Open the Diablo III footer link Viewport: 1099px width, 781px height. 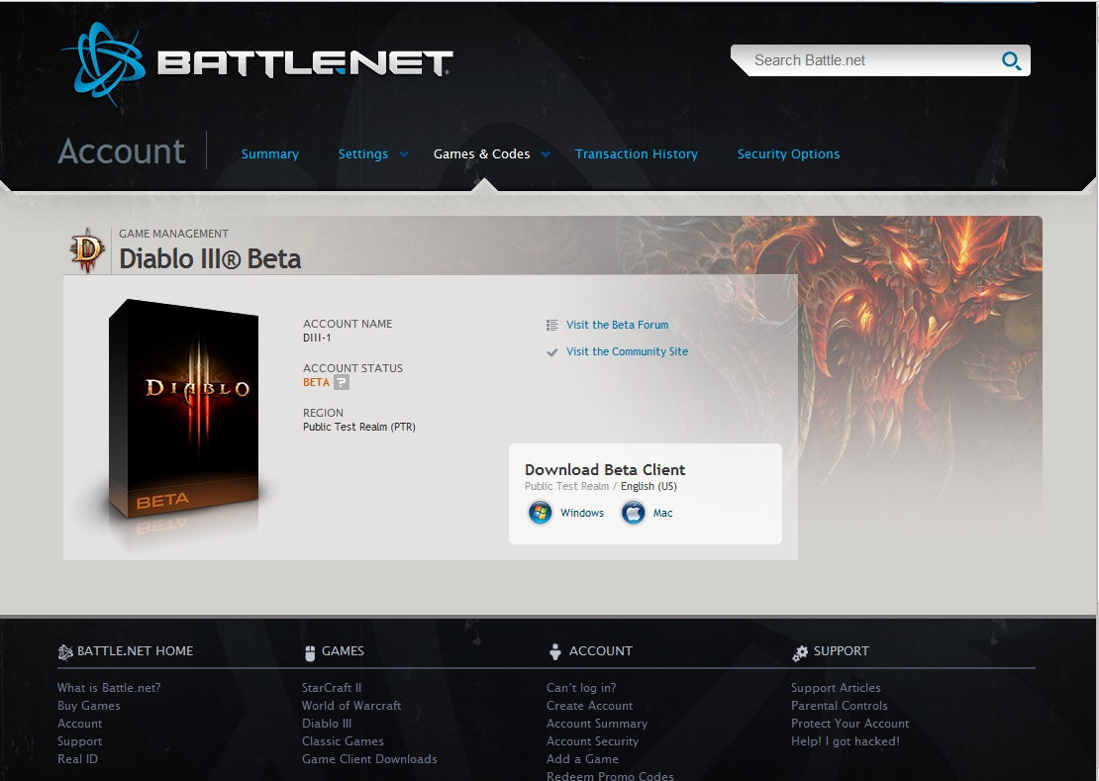(327, 724)
